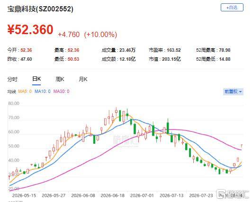The image size is (252, 202).
Task: Click the peak candlestick near 78 price
Action: click(x=116, y=111)
